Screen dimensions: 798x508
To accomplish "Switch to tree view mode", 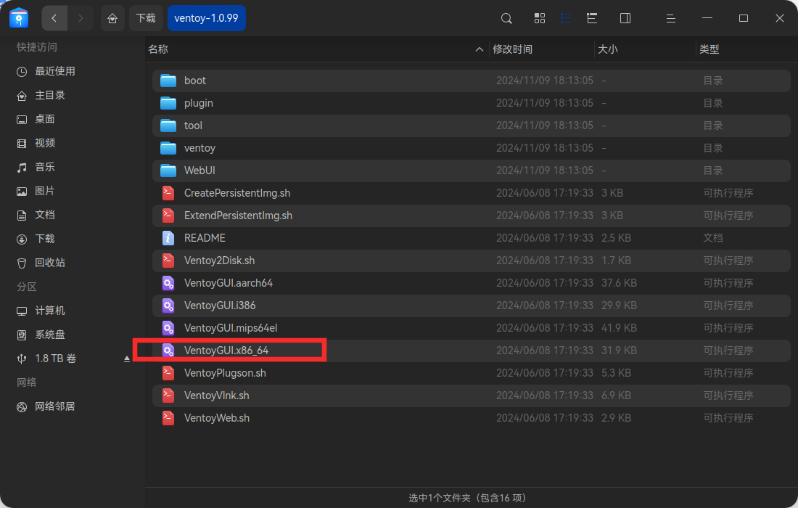I will (592, 18).
